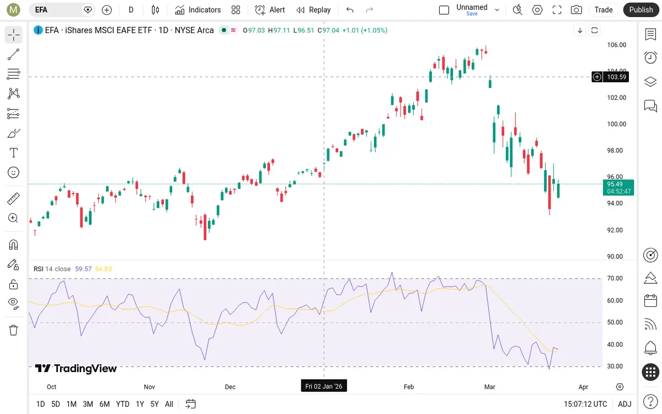This screenshot has height=414, width=662.
Task: Open the chart patterns tool group
Action: click(x=14, y=94)
